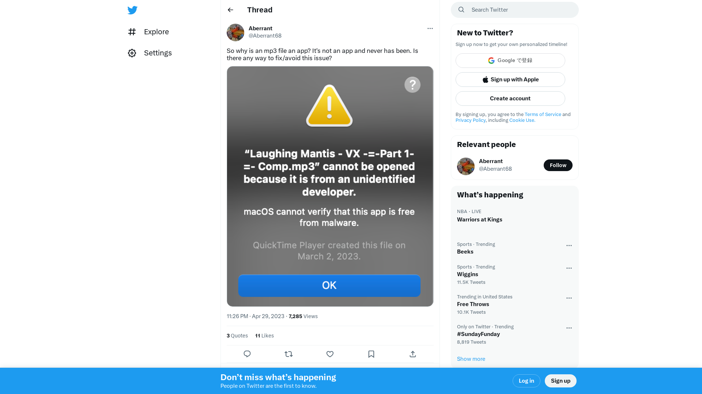Click the bookmark icon on tweet
The width and height of the screenshot is (702, 394).
pyautogui.click(x=371, y=354)
